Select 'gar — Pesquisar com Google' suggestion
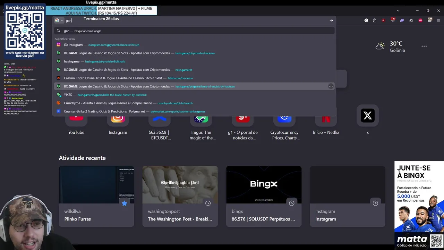 [194, 31]
